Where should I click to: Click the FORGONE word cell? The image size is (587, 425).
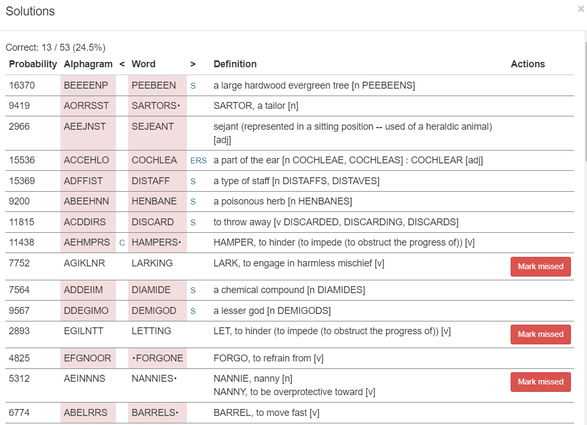(x=158, y=358)
